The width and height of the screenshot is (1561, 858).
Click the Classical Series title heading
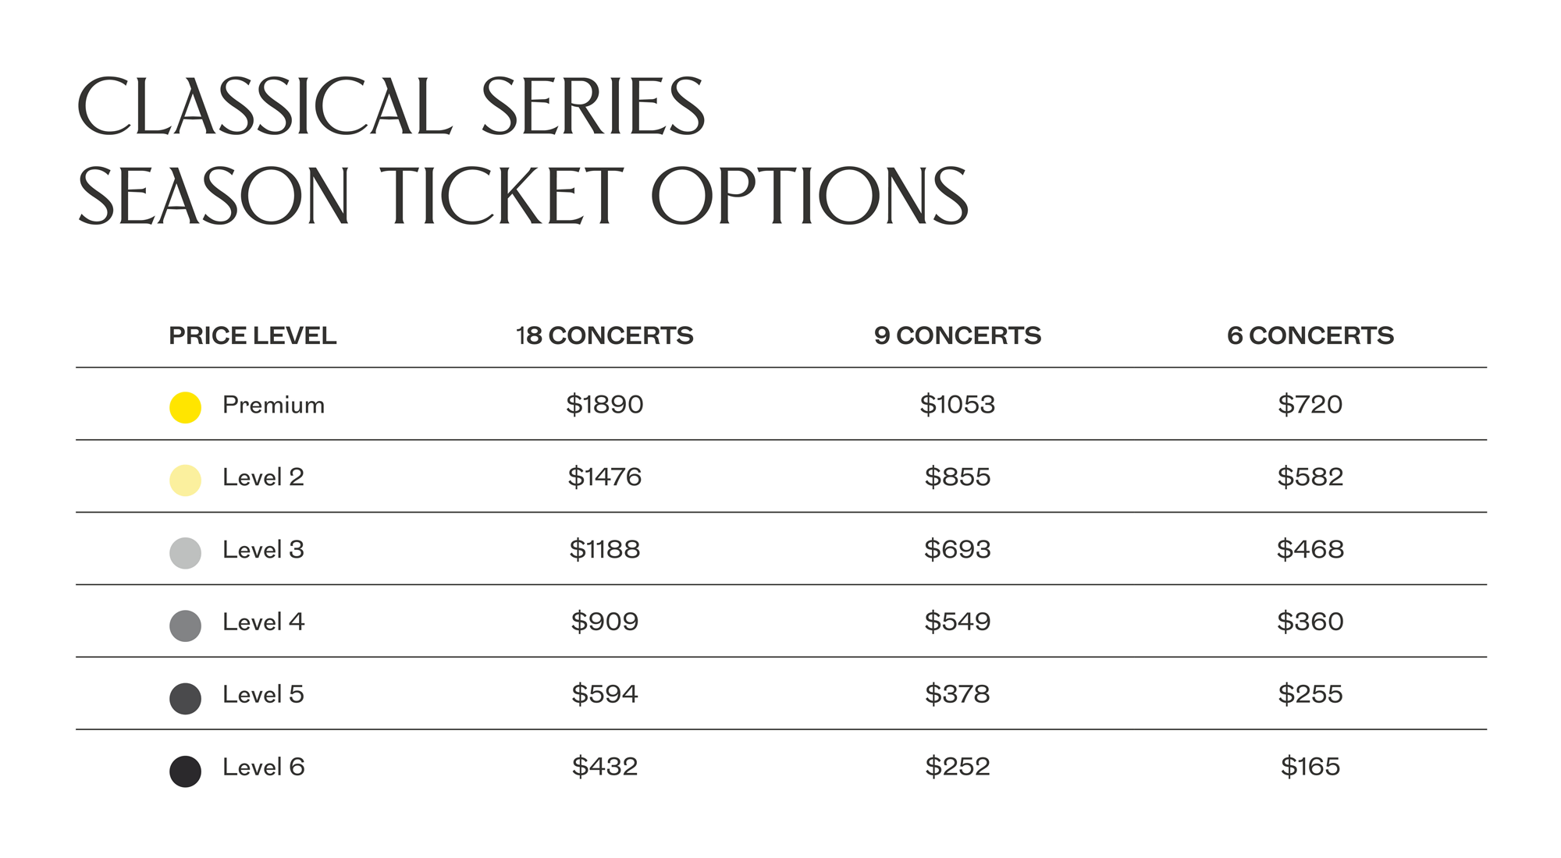pos(391,107)
